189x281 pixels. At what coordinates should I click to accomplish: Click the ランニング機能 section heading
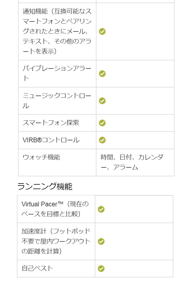(45, 186)
